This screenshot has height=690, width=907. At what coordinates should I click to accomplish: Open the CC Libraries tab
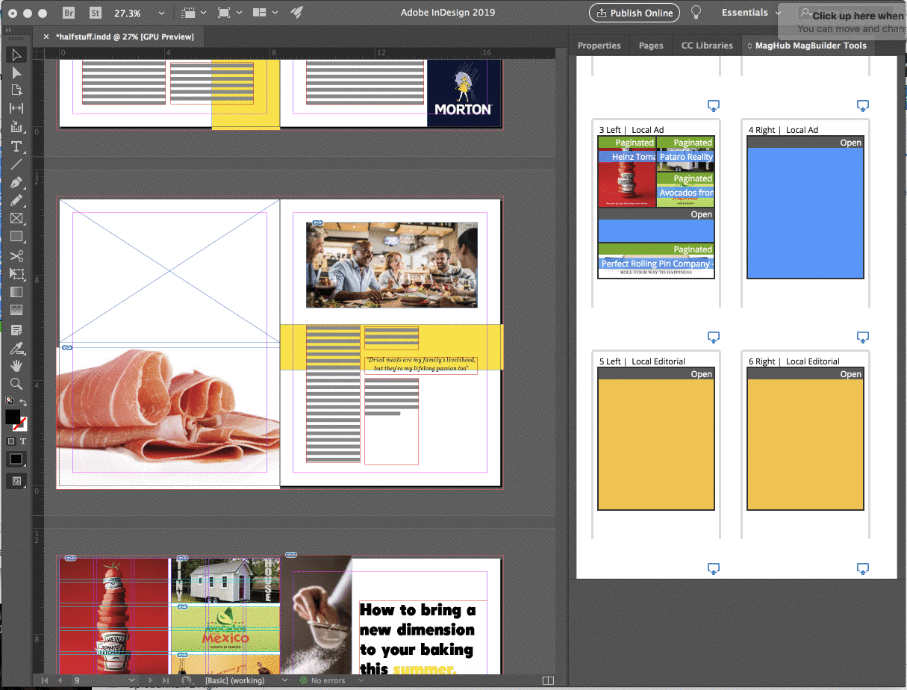click(707, 46)
